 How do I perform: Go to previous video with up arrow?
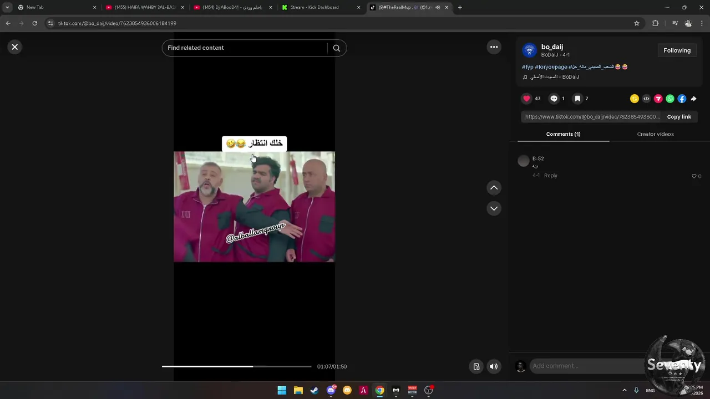(494, 188)
